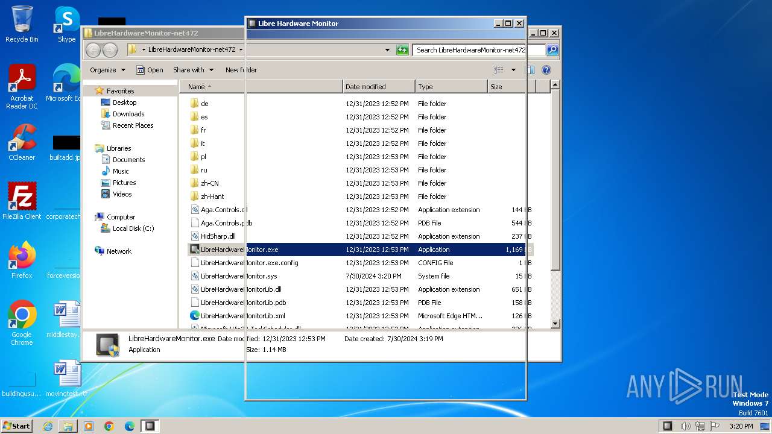This screenshot has width=772, height=434.
Task: Sort by the Name column header
Action: pos(261,87)
